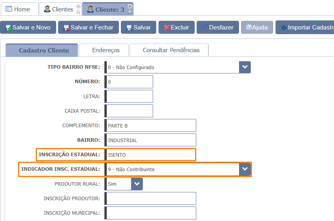The width and height of the screenshot is (334, 221).
Task: Click the Inscrição Estadual field
Action: click(151, 155)
